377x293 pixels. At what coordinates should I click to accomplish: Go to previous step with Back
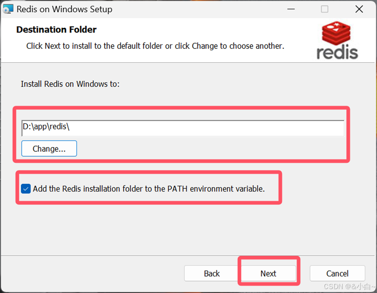[211, 273]
